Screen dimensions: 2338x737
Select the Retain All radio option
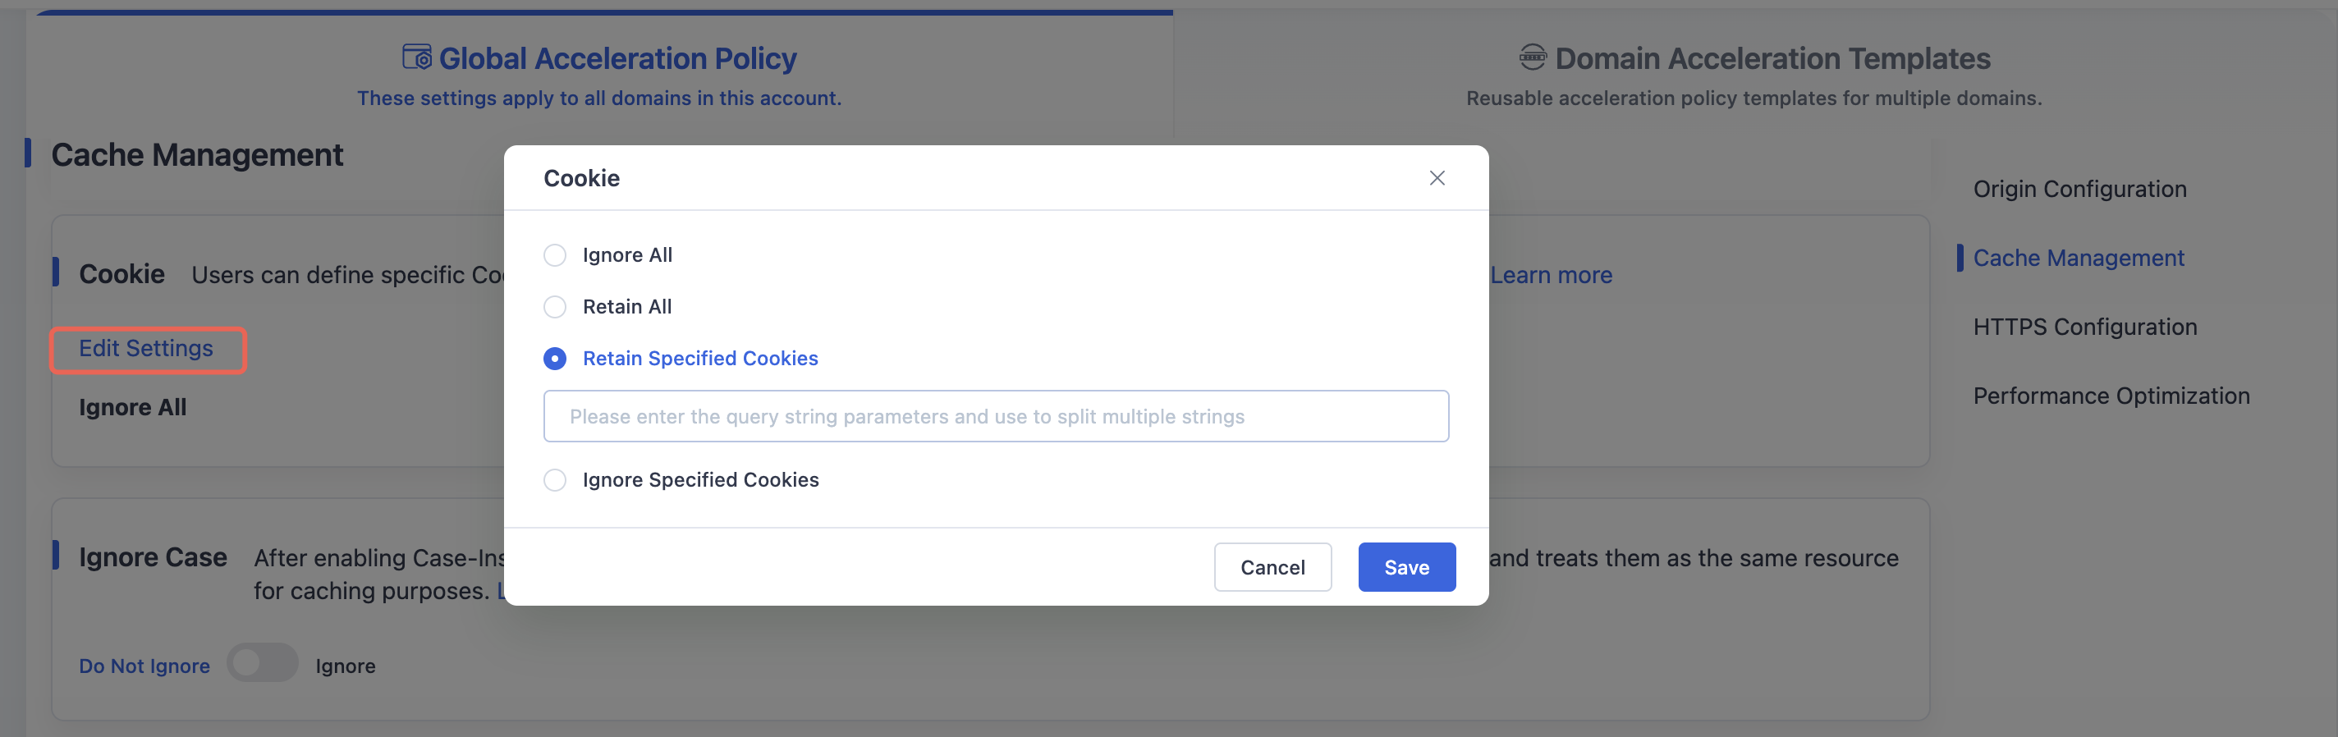(555, 307)
